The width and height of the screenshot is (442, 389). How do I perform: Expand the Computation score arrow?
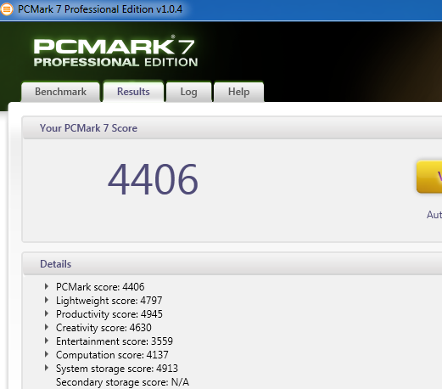tap(47, 354)
